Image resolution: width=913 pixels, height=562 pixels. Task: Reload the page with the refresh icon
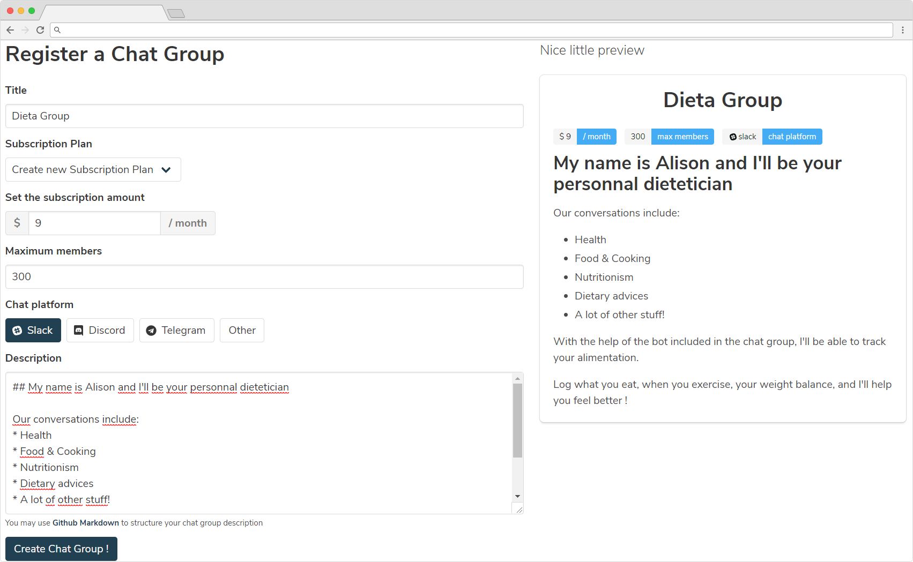[40, 30]
